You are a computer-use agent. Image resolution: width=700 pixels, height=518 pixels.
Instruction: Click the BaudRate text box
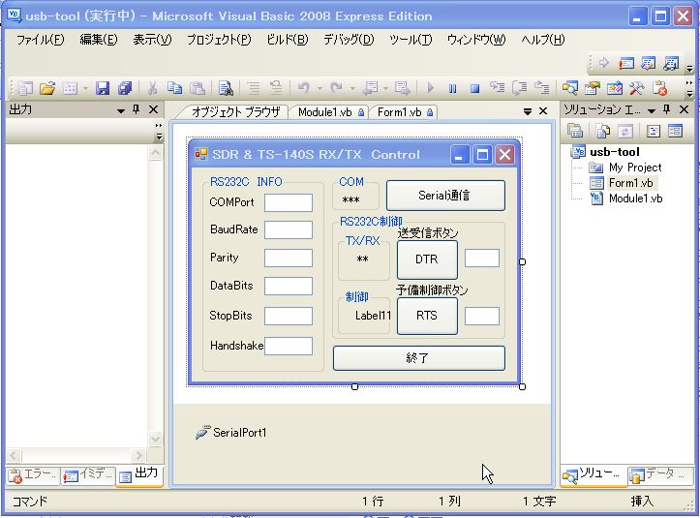289,230
